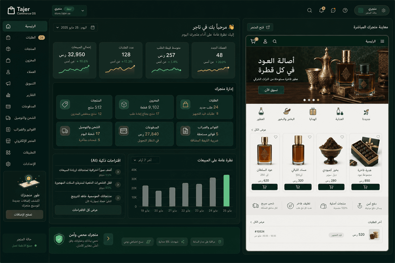Open the store selector dropdown متجري

pos(69,11)
